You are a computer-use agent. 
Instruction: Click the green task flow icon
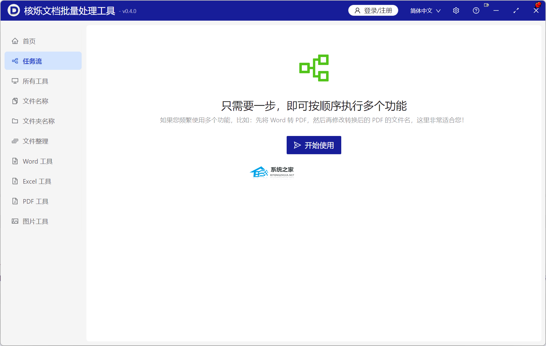click(x=314, y=68)
